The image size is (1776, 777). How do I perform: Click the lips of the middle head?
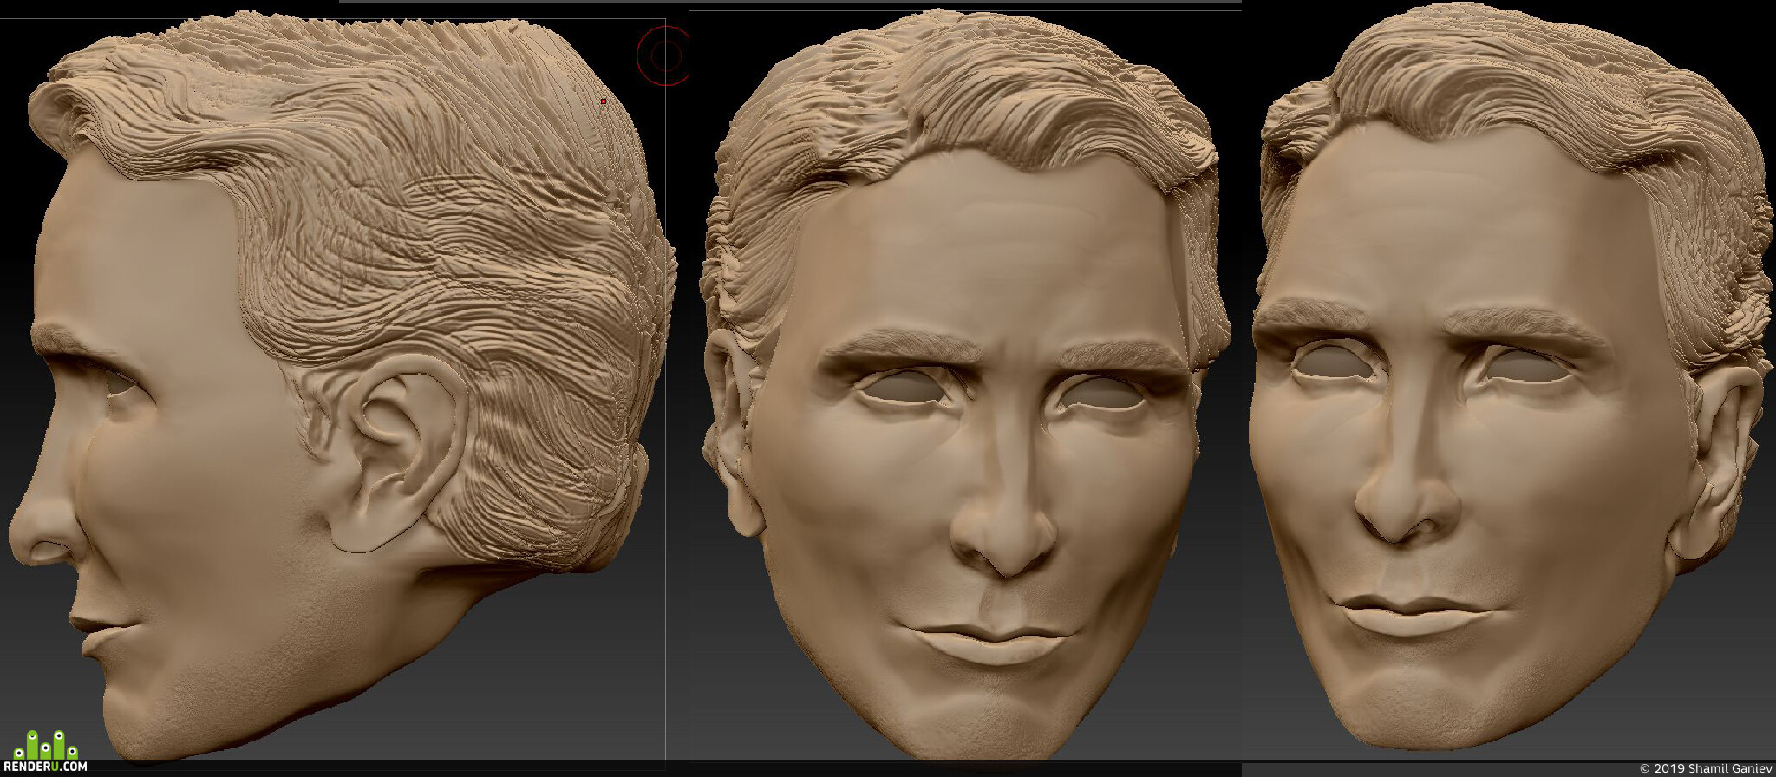(x=989, y=642)
